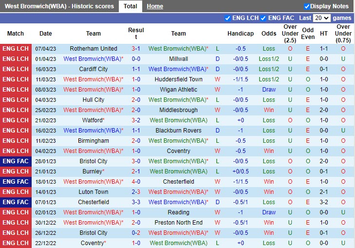Click Burnley team name
The image size is (355, 248).
click(93, 171)
